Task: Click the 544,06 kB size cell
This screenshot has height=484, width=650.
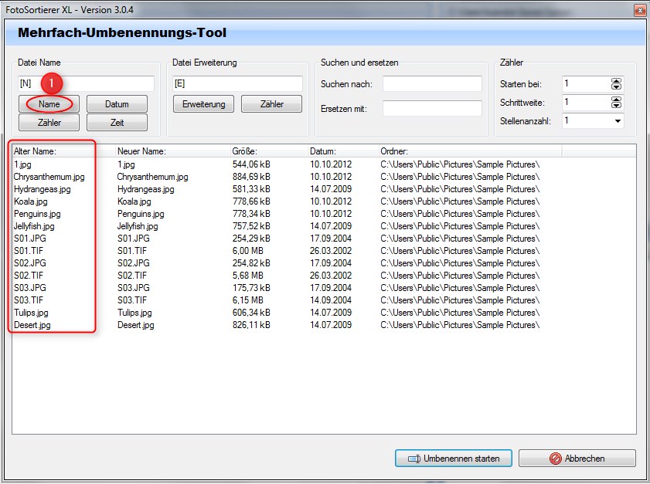Action: pyautogui.click(x=251, y=164)
